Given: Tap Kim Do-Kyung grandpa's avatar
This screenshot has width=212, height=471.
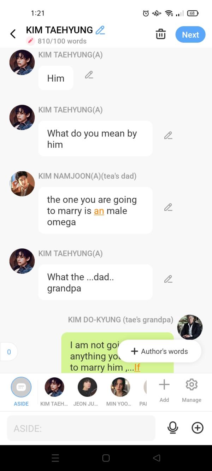Looking at the screenshot, I should pyautogui.click(x=190, y=327).
